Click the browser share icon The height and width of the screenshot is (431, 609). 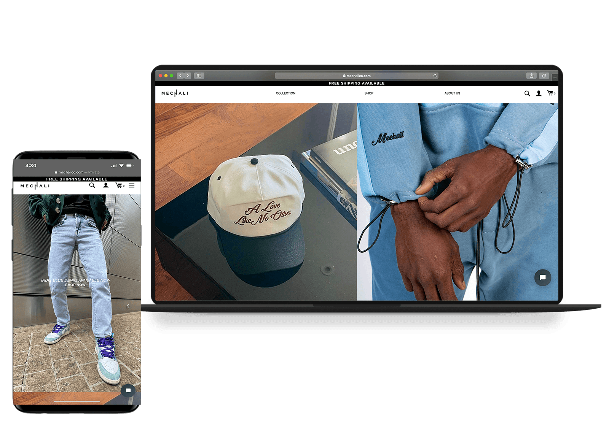[x=531, y=76]
